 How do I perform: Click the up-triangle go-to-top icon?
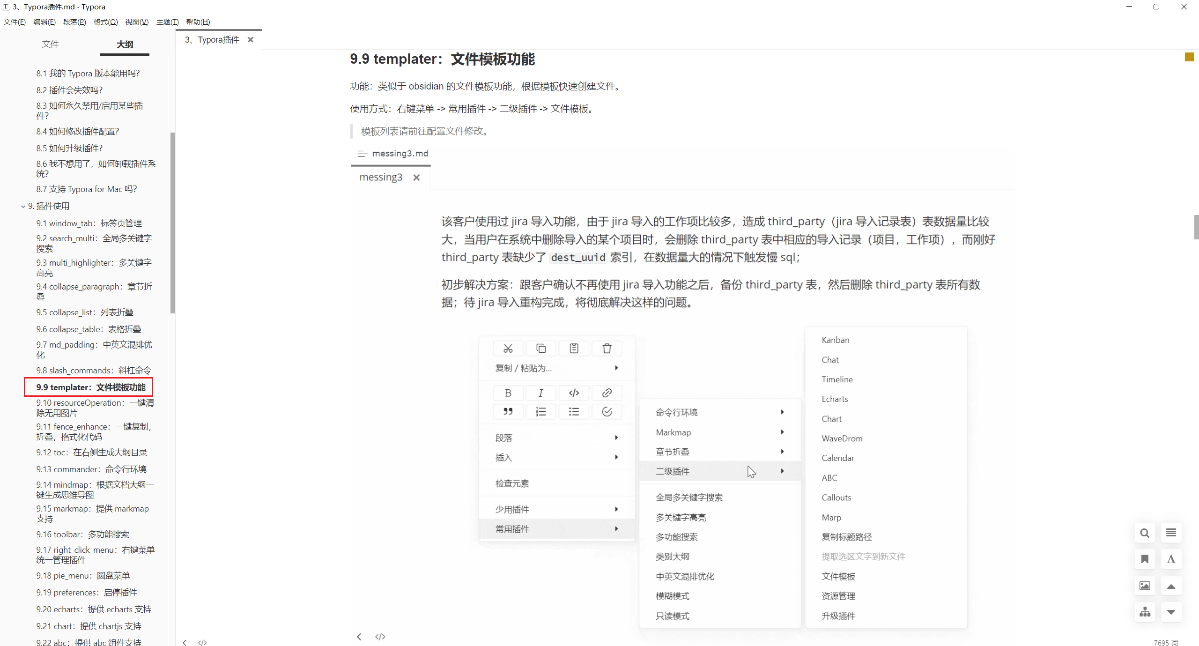click(x=1171, y=586)
